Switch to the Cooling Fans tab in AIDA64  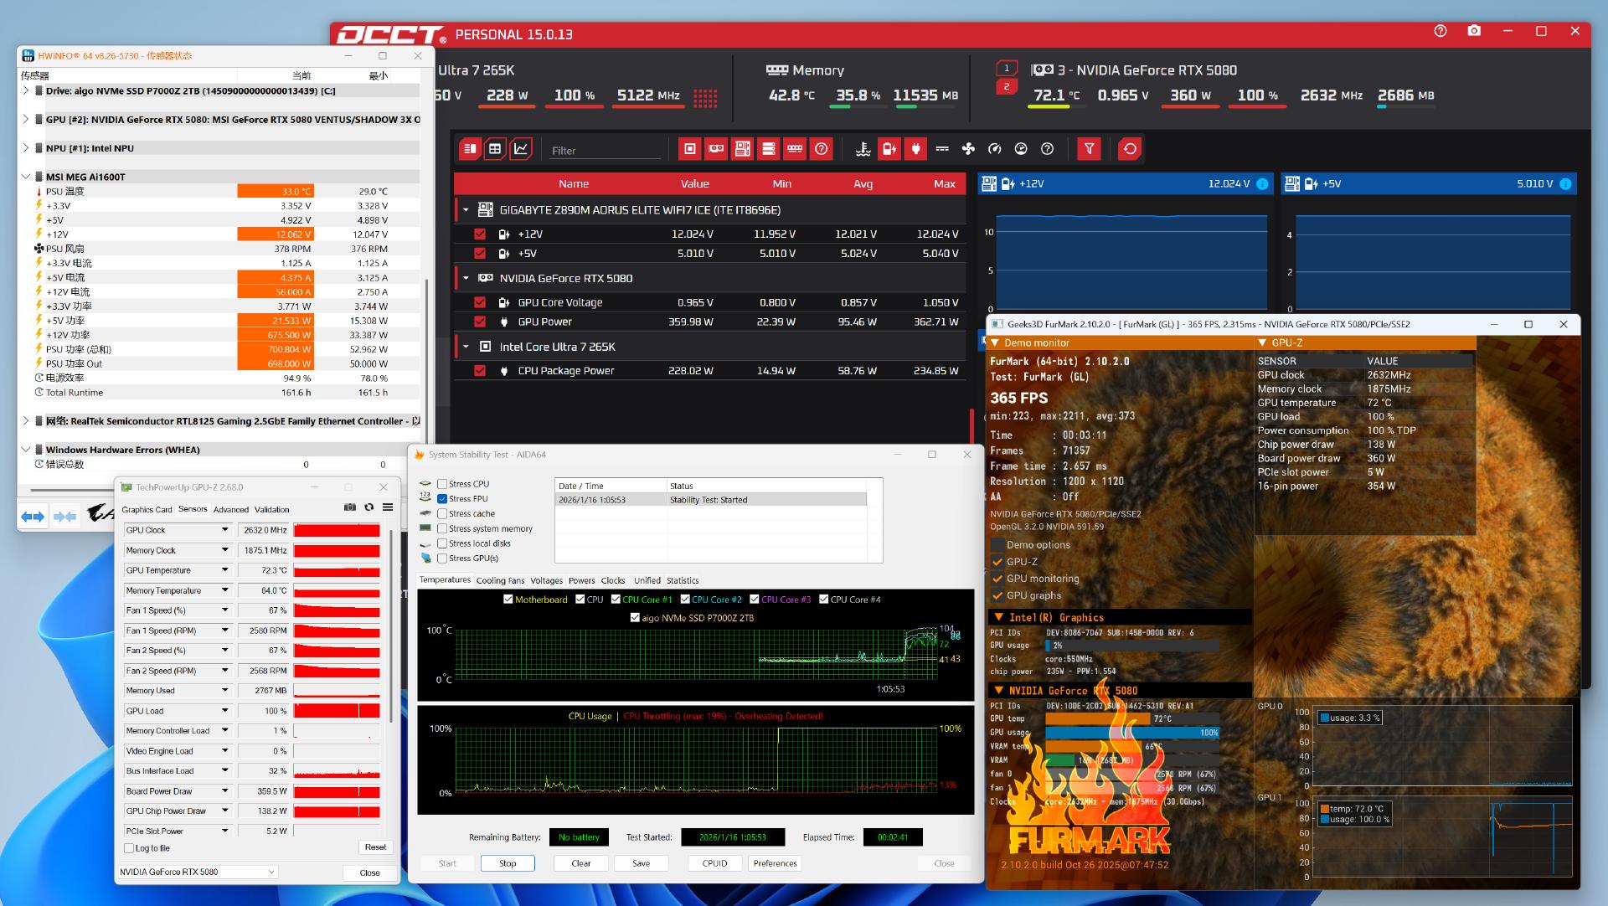click(x=500, y=580)
